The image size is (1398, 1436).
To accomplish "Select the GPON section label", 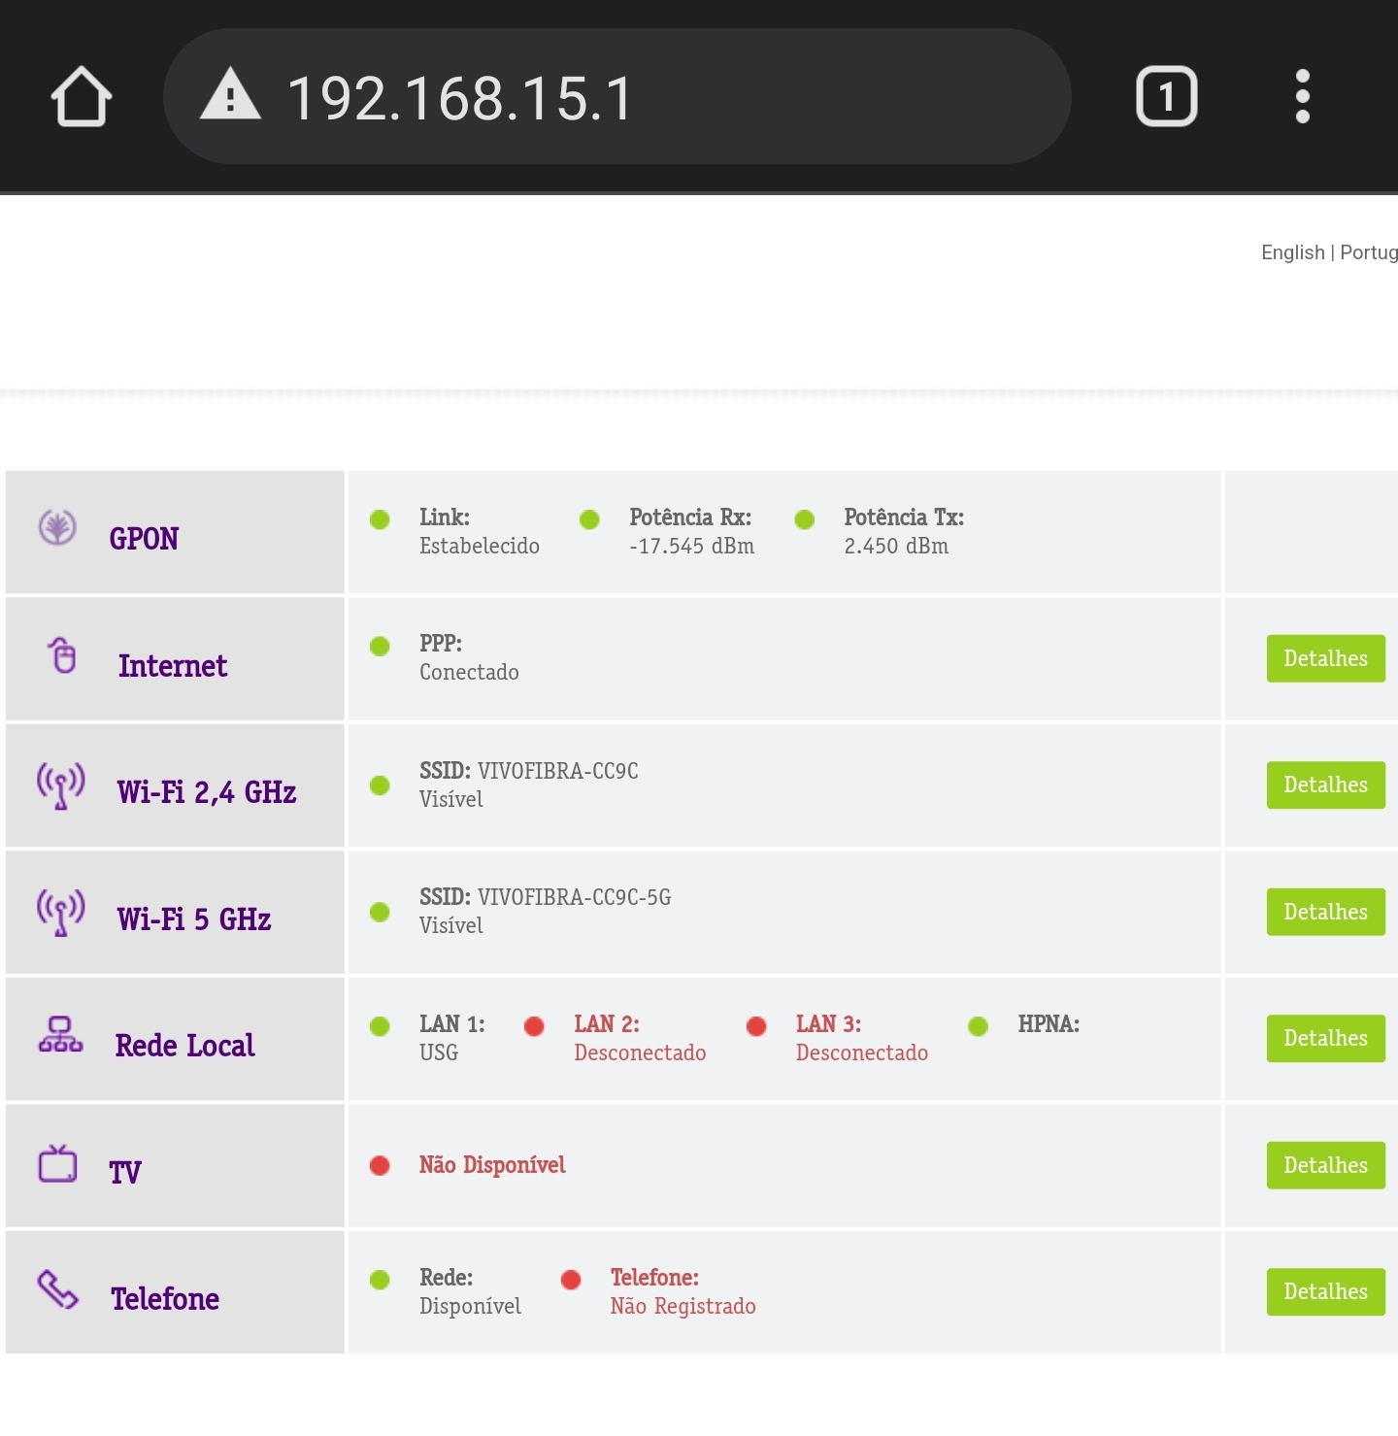I will coord(144,539).
